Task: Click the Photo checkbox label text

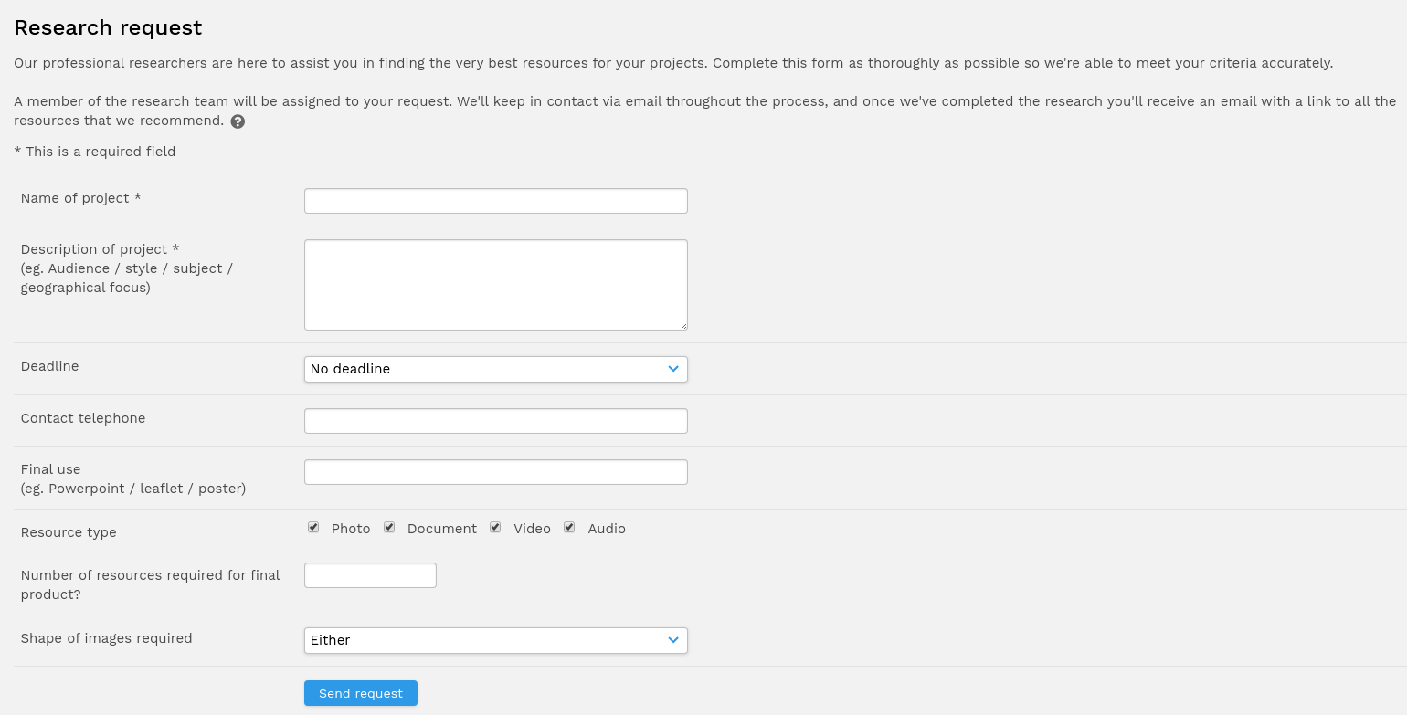Action: pyautogui.click(x=351, y=529)
